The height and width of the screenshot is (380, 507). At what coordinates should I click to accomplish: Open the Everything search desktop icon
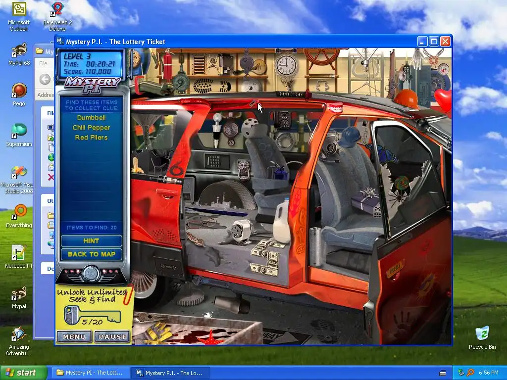(x=19, y=216)
